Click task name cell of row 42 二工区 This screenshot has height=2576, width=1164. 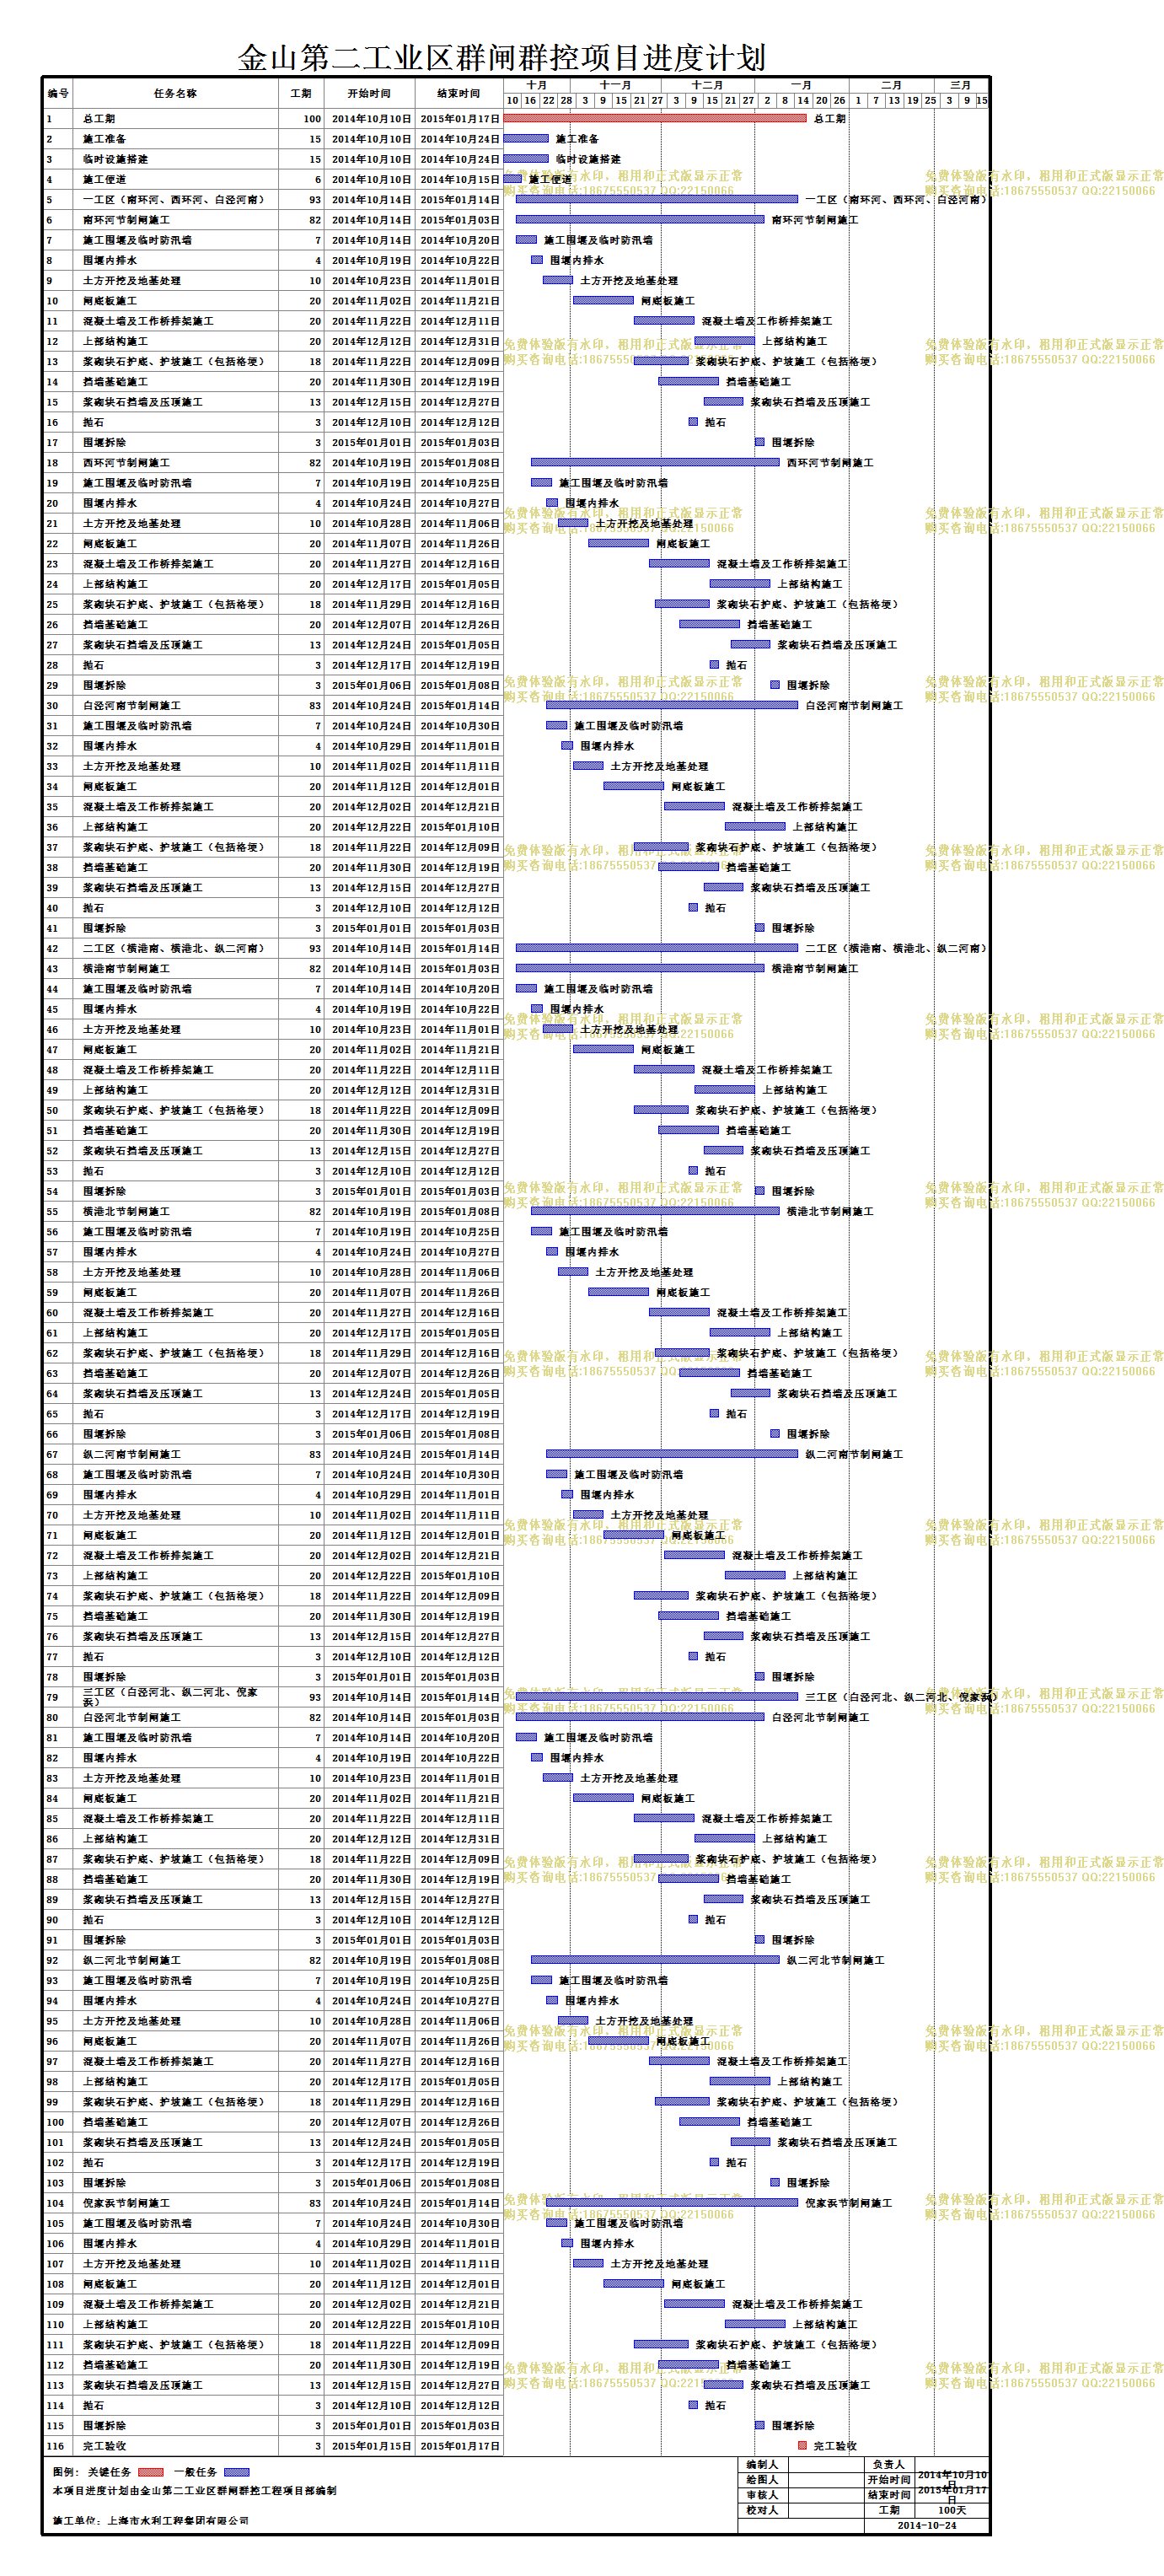[177, 948]
